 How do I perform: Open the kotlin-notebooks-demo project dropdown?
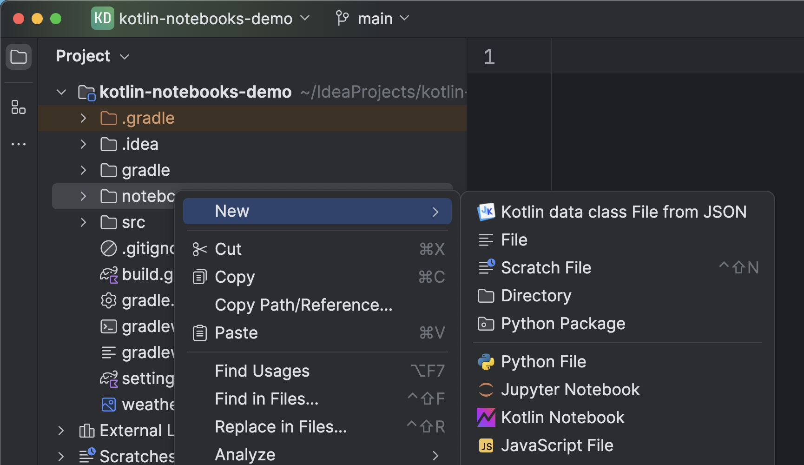[305, 18]
